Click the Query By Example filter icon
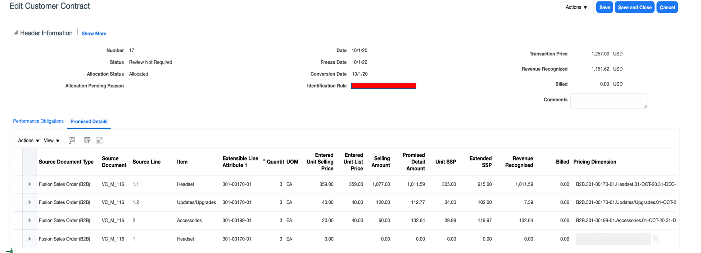The image size is (701, 253). pyautogui.click(x=87, y=140)
